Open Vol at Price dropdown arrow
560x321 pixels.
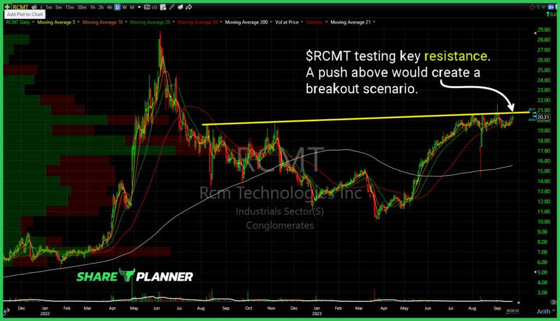coord(302,22)
